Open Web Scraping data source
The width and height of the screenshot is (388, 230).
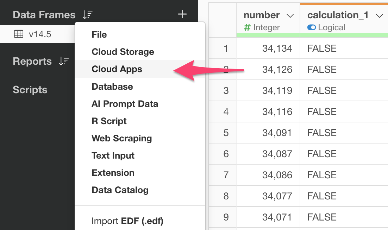pos(122,138)
